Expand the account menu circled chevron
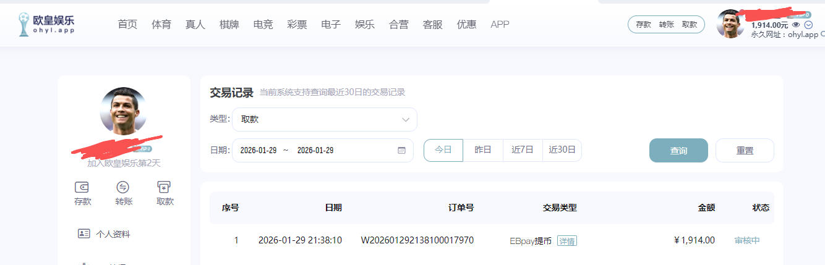The width and height of the screenshot is (825, 265). point(808,25)
